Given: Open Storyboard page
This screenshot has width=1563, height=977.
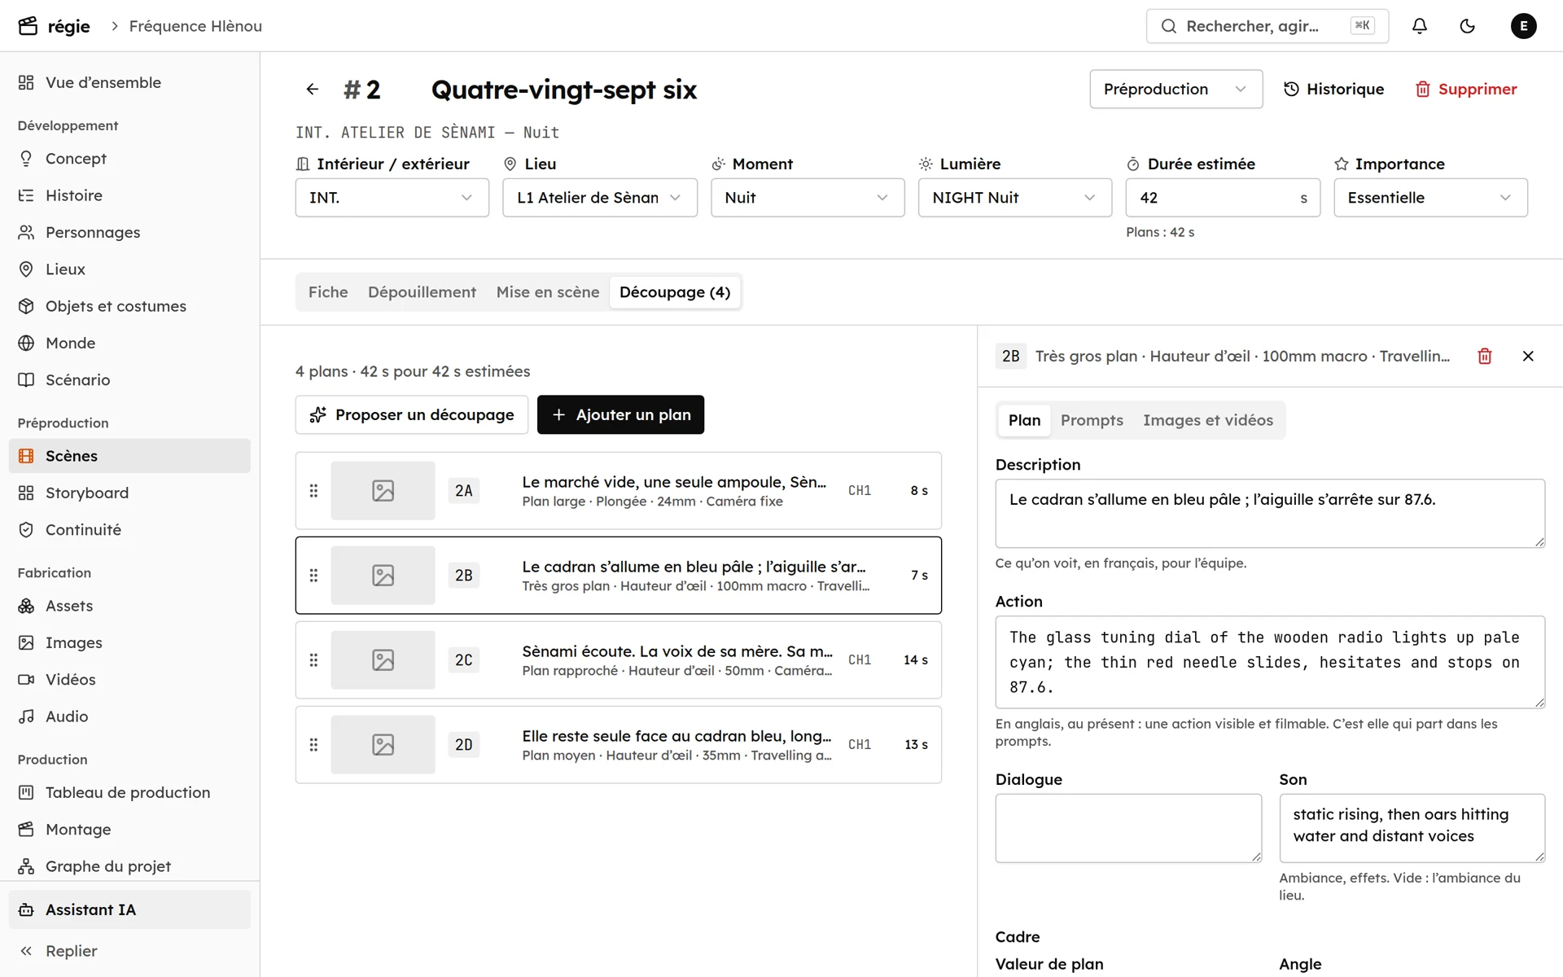Looking at the screenshot, I should (129, 493).
